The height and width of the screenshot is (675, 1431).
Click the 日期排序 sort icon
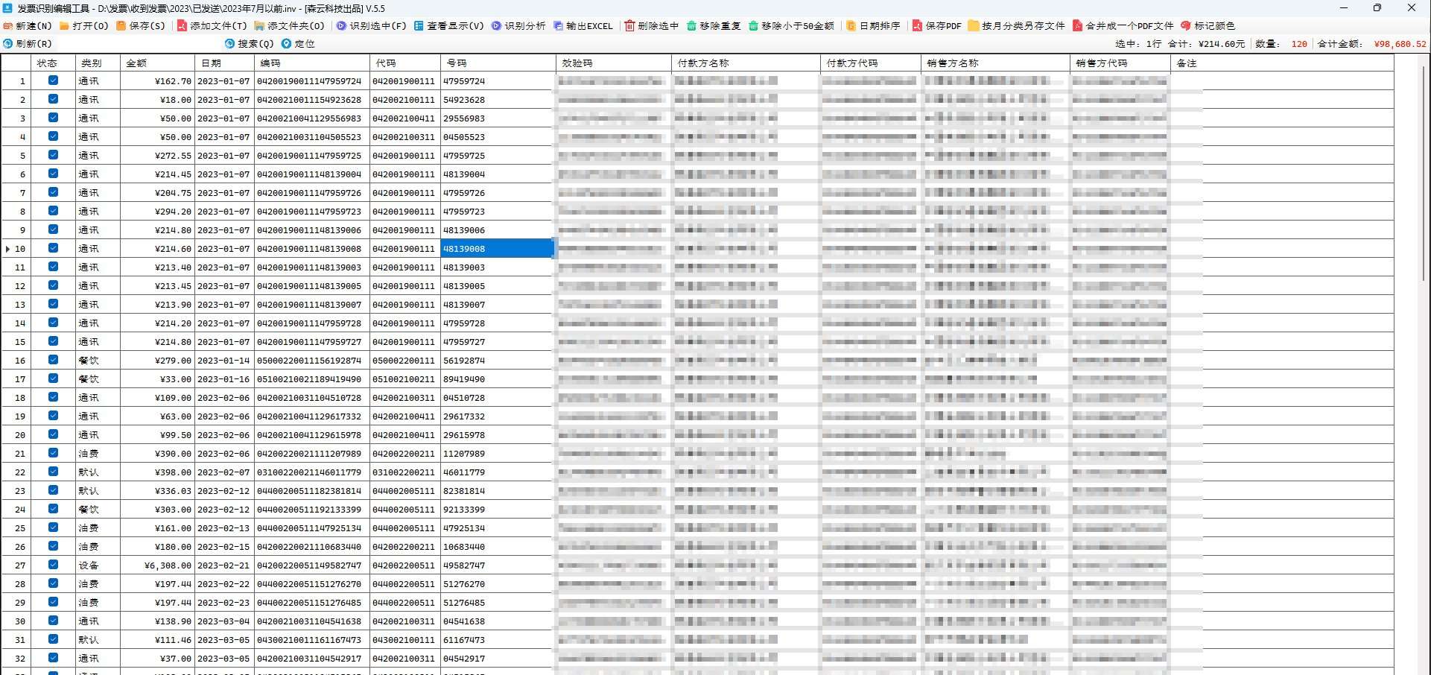click(x=851, y=26)
